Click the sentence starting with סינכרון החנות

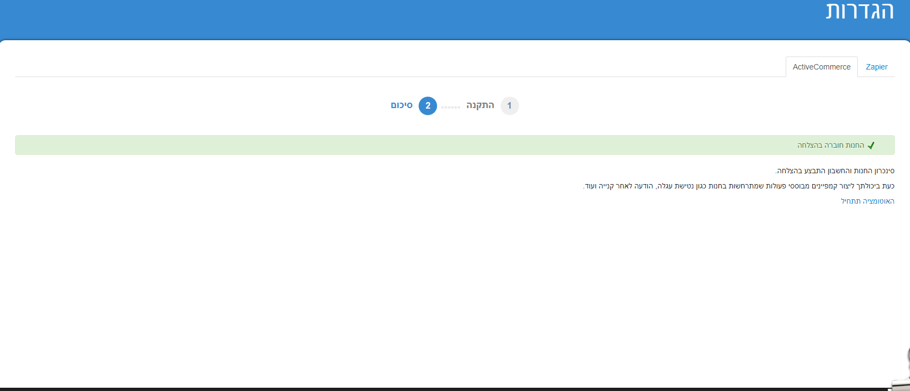835,171
